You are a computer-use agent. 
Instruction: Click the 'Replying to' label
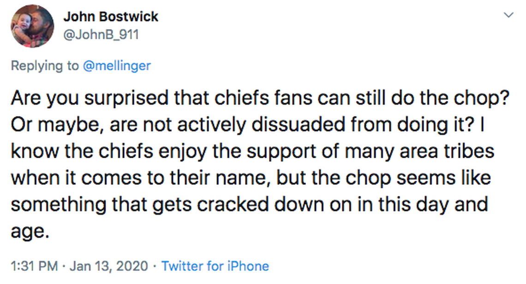[45, 65]
